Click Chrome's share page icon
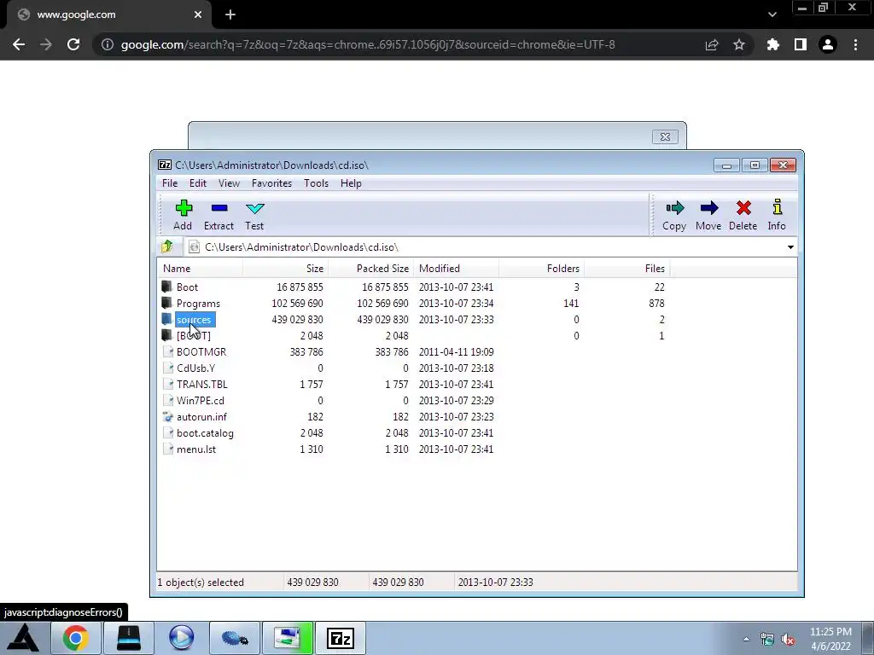This screenshot has height=655, width=874. [x=712, y=44]
